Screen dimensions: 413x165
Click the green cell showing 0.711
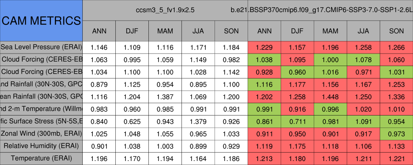coord(297,121)
